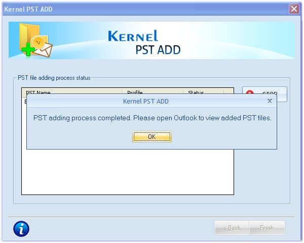Click the Status column header
304x243 pixels.
tap(203, 91)
